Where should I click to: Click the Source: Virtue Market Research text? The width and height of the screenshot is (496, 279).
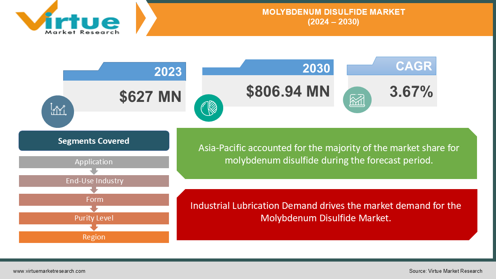(446, 271)
